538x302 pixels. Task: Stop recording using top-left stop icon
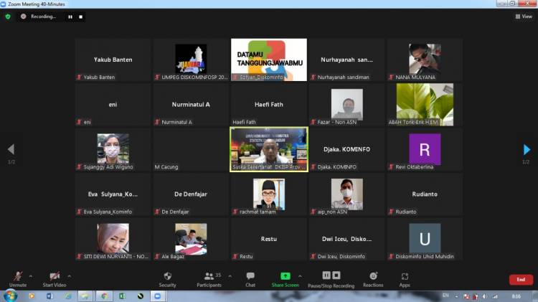pyautogui.click(x=81, y=16)
